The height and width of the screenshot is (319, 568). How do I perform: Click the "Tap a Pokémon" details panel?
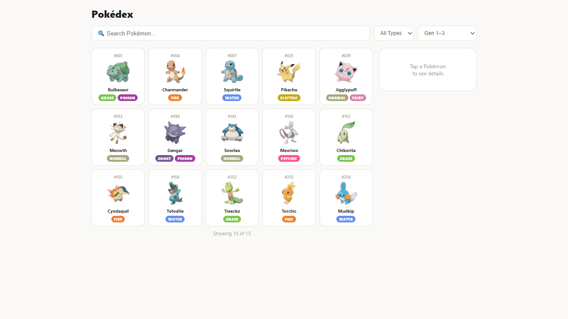click(428, 70)
